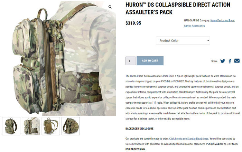The height and width of the screenshot is (152, 242).
Task: Select the fourth thumbnail of pack side view
Action: coord(71,126)
